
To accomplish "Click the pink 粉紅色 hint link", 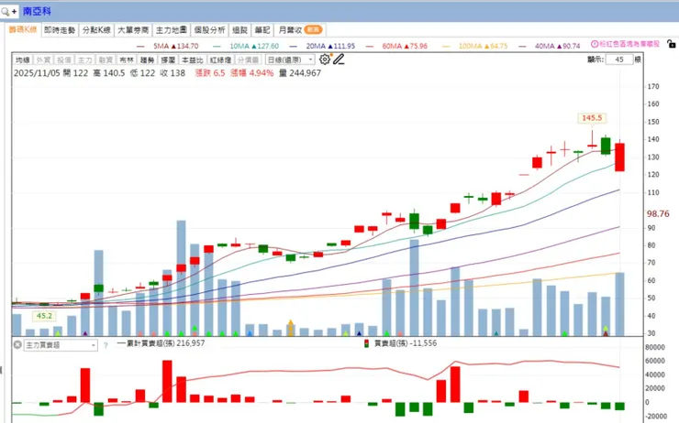I will point(629,44).
